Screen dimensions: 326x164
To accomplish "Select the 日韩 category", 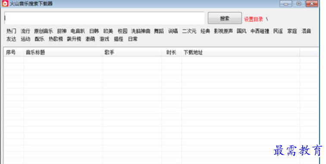I will (94, 31).
